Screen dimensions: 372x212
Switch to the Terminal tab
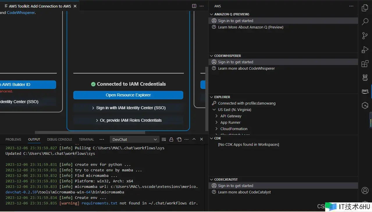point(86,139)
